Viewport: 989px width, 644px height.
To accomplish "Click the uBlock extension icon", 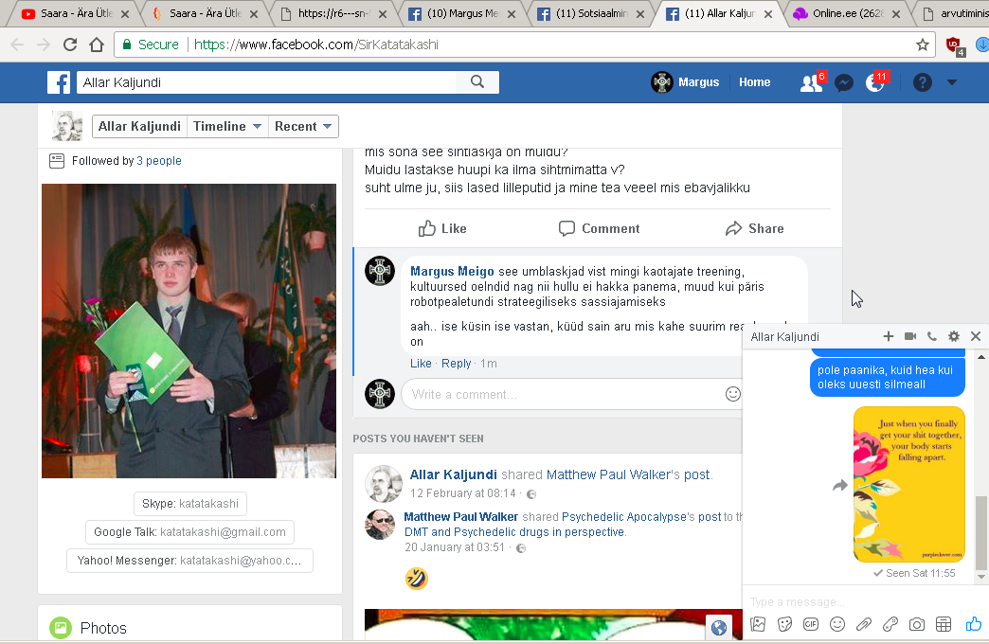I will tap(953, 45).
